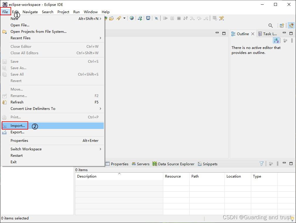Choose Refresh in the File menu
This screenshot has width=296, height=223.
[52, 102]
